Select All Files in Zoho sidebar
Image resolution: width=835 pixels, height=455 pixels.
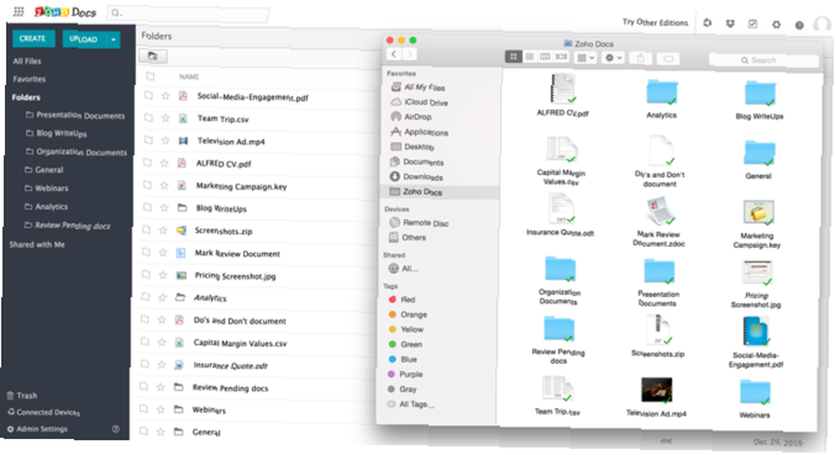(28, 61)
